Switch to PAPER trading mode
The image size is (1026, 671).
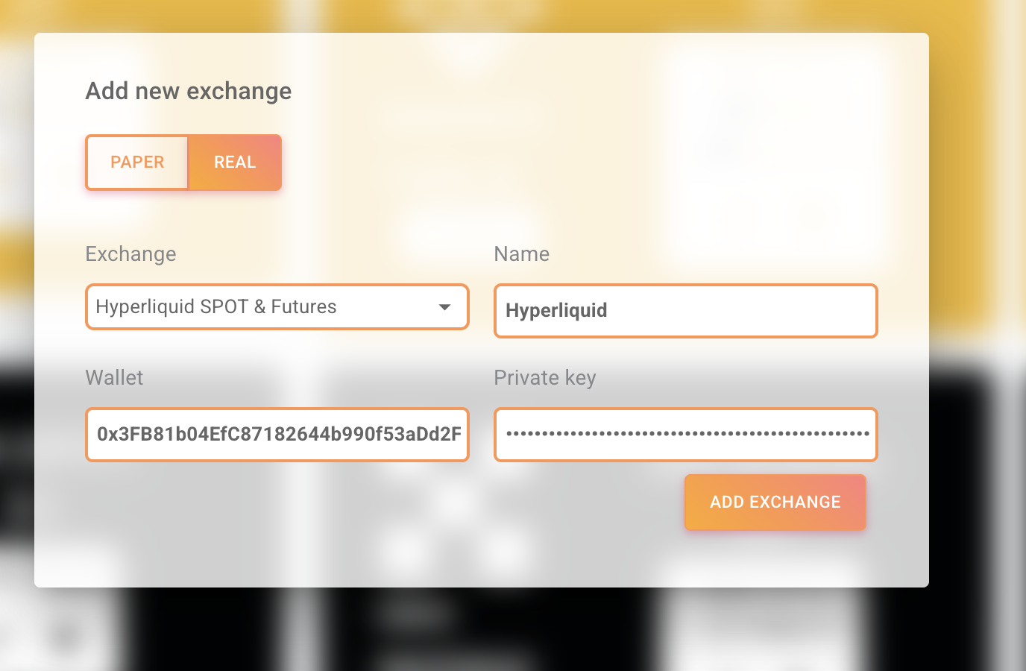click(137, 163)
